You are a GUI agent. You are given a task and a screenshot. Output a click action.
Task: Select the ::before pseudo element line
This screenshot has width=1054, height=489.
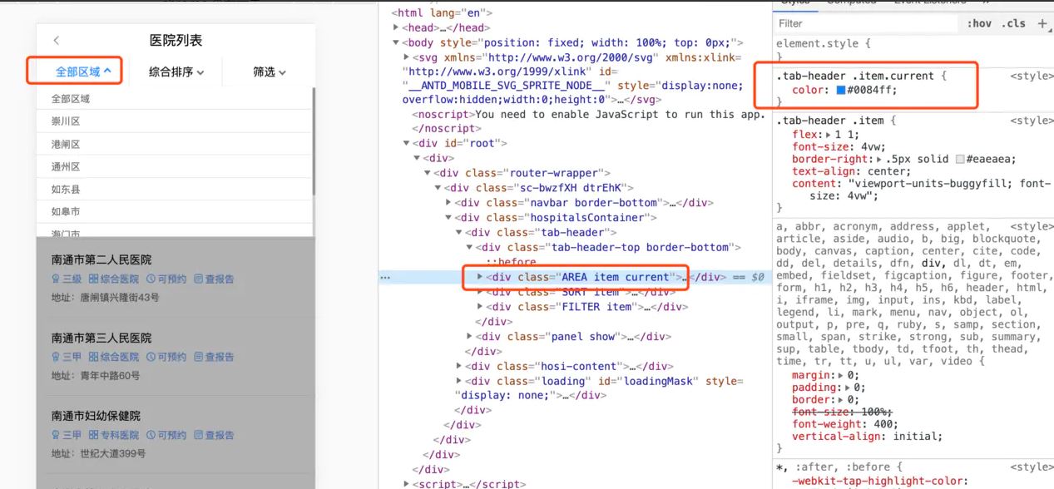tap(512, 262)
